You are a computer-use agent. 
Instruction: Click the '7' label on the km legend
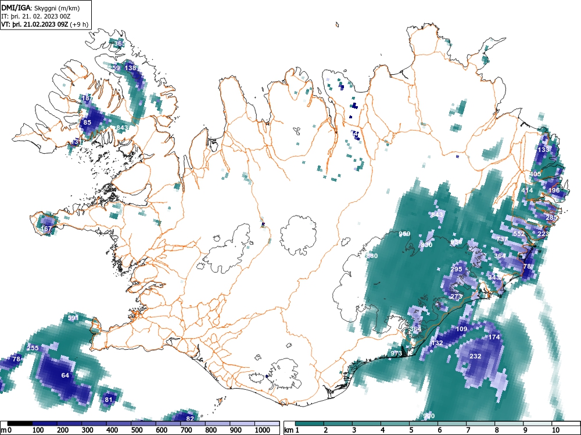[x=468, y=430]
